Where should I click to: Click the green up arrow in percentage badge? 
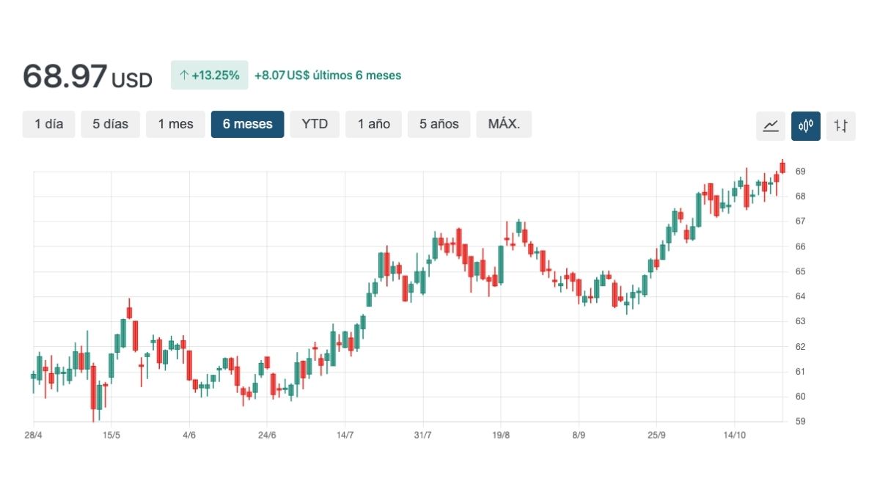[x=184, y=76]
